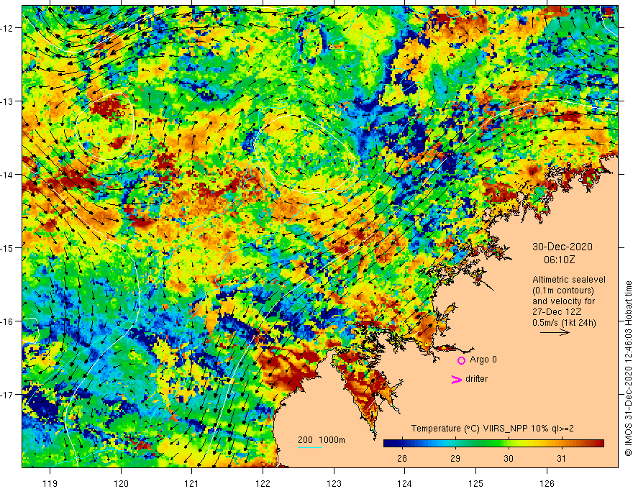Click the '200 1000m' depth legend text
Image resolution: width=633 pixels, height=489 pixels.
(x=322, y=440)
